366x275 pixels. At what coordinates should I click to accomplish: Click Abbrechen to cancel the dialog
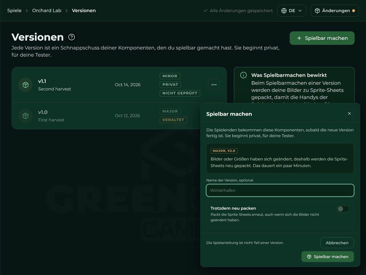pyautogui.click(x=337, y=243)
